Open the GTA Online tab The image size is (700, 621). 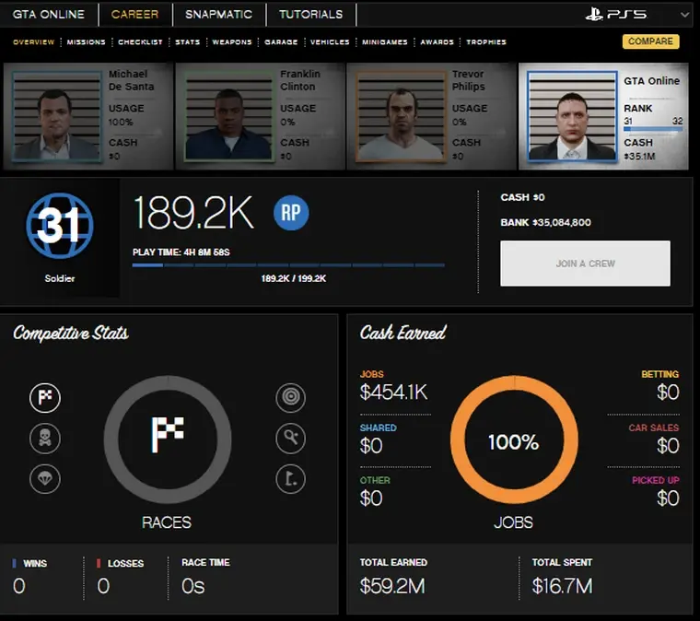[48, 15]
